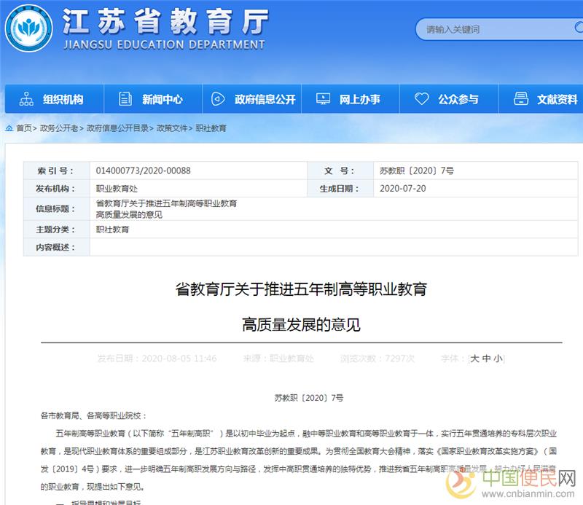Click the 政府信息公开 icon in navbar
Image resolution: width=583 pixels, height=505 pixels.
[x=218, y=99]
